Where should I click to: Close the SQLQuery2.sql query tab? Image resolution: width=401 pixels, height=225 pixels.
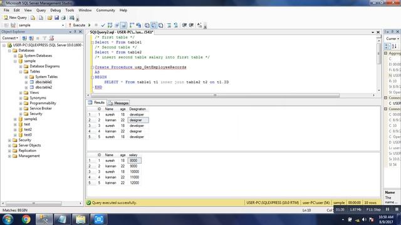[378, 32]
